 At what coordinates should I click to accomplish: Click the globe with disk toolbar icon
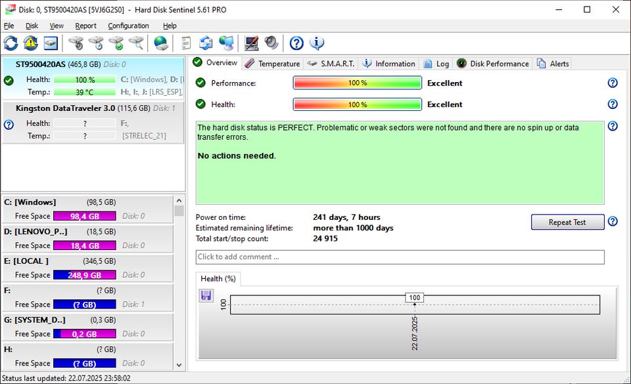click(x=161, y=43)
